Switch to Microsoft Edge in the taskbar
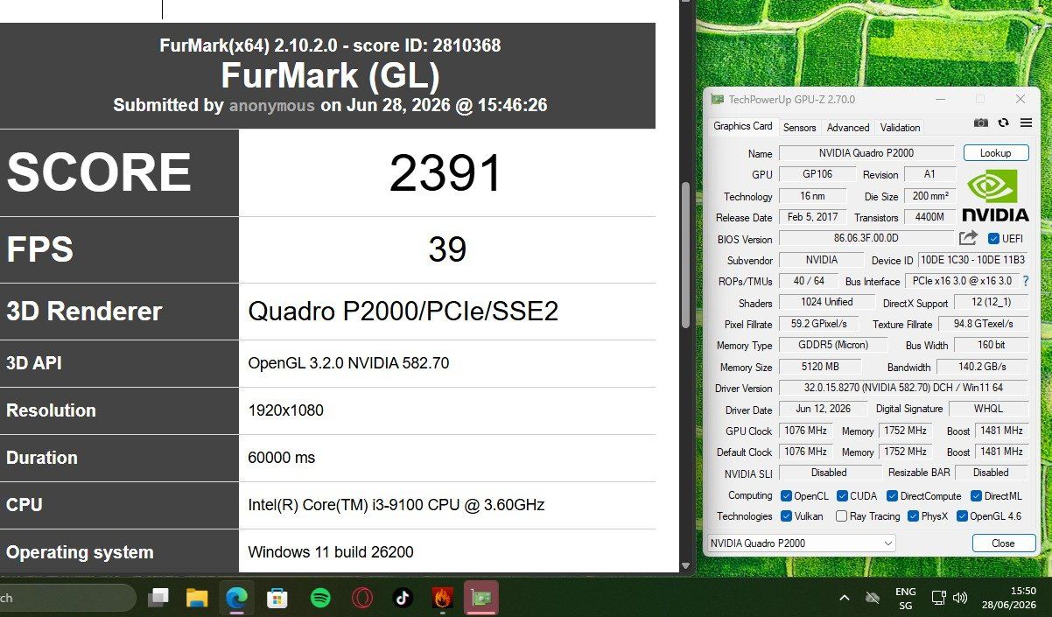Screen dimensions: 1052x617 (236, 598)
